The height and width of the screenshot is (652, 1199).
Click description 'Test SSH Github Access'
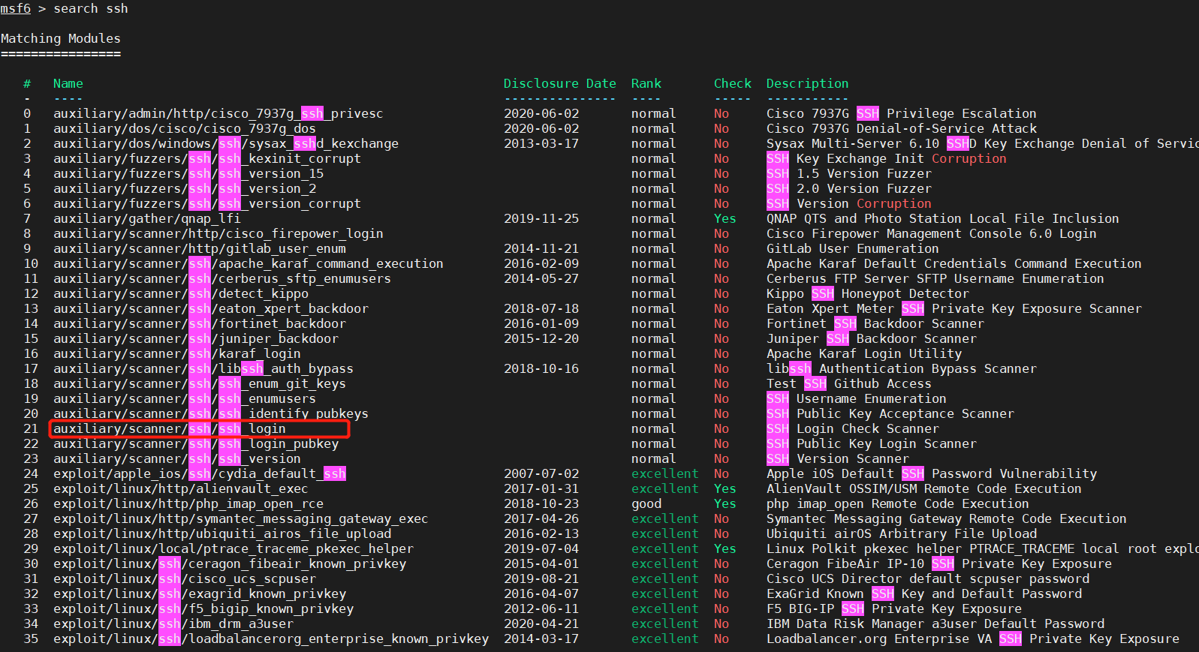pos(849,383)
